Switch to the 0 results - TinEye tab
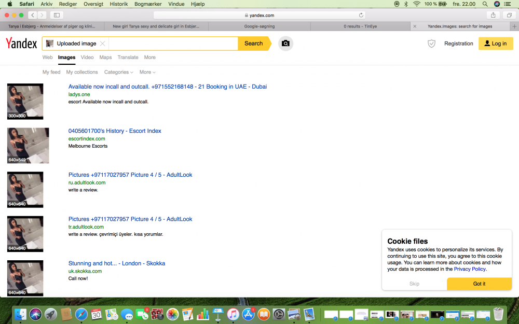Viewport: 519px width, 324px height. [x=360, y=26]
